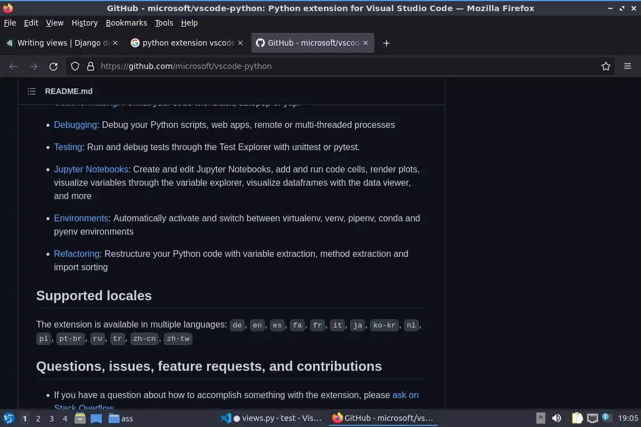
Task: Open the volume control in system tray
Action: tap(556, 418)
